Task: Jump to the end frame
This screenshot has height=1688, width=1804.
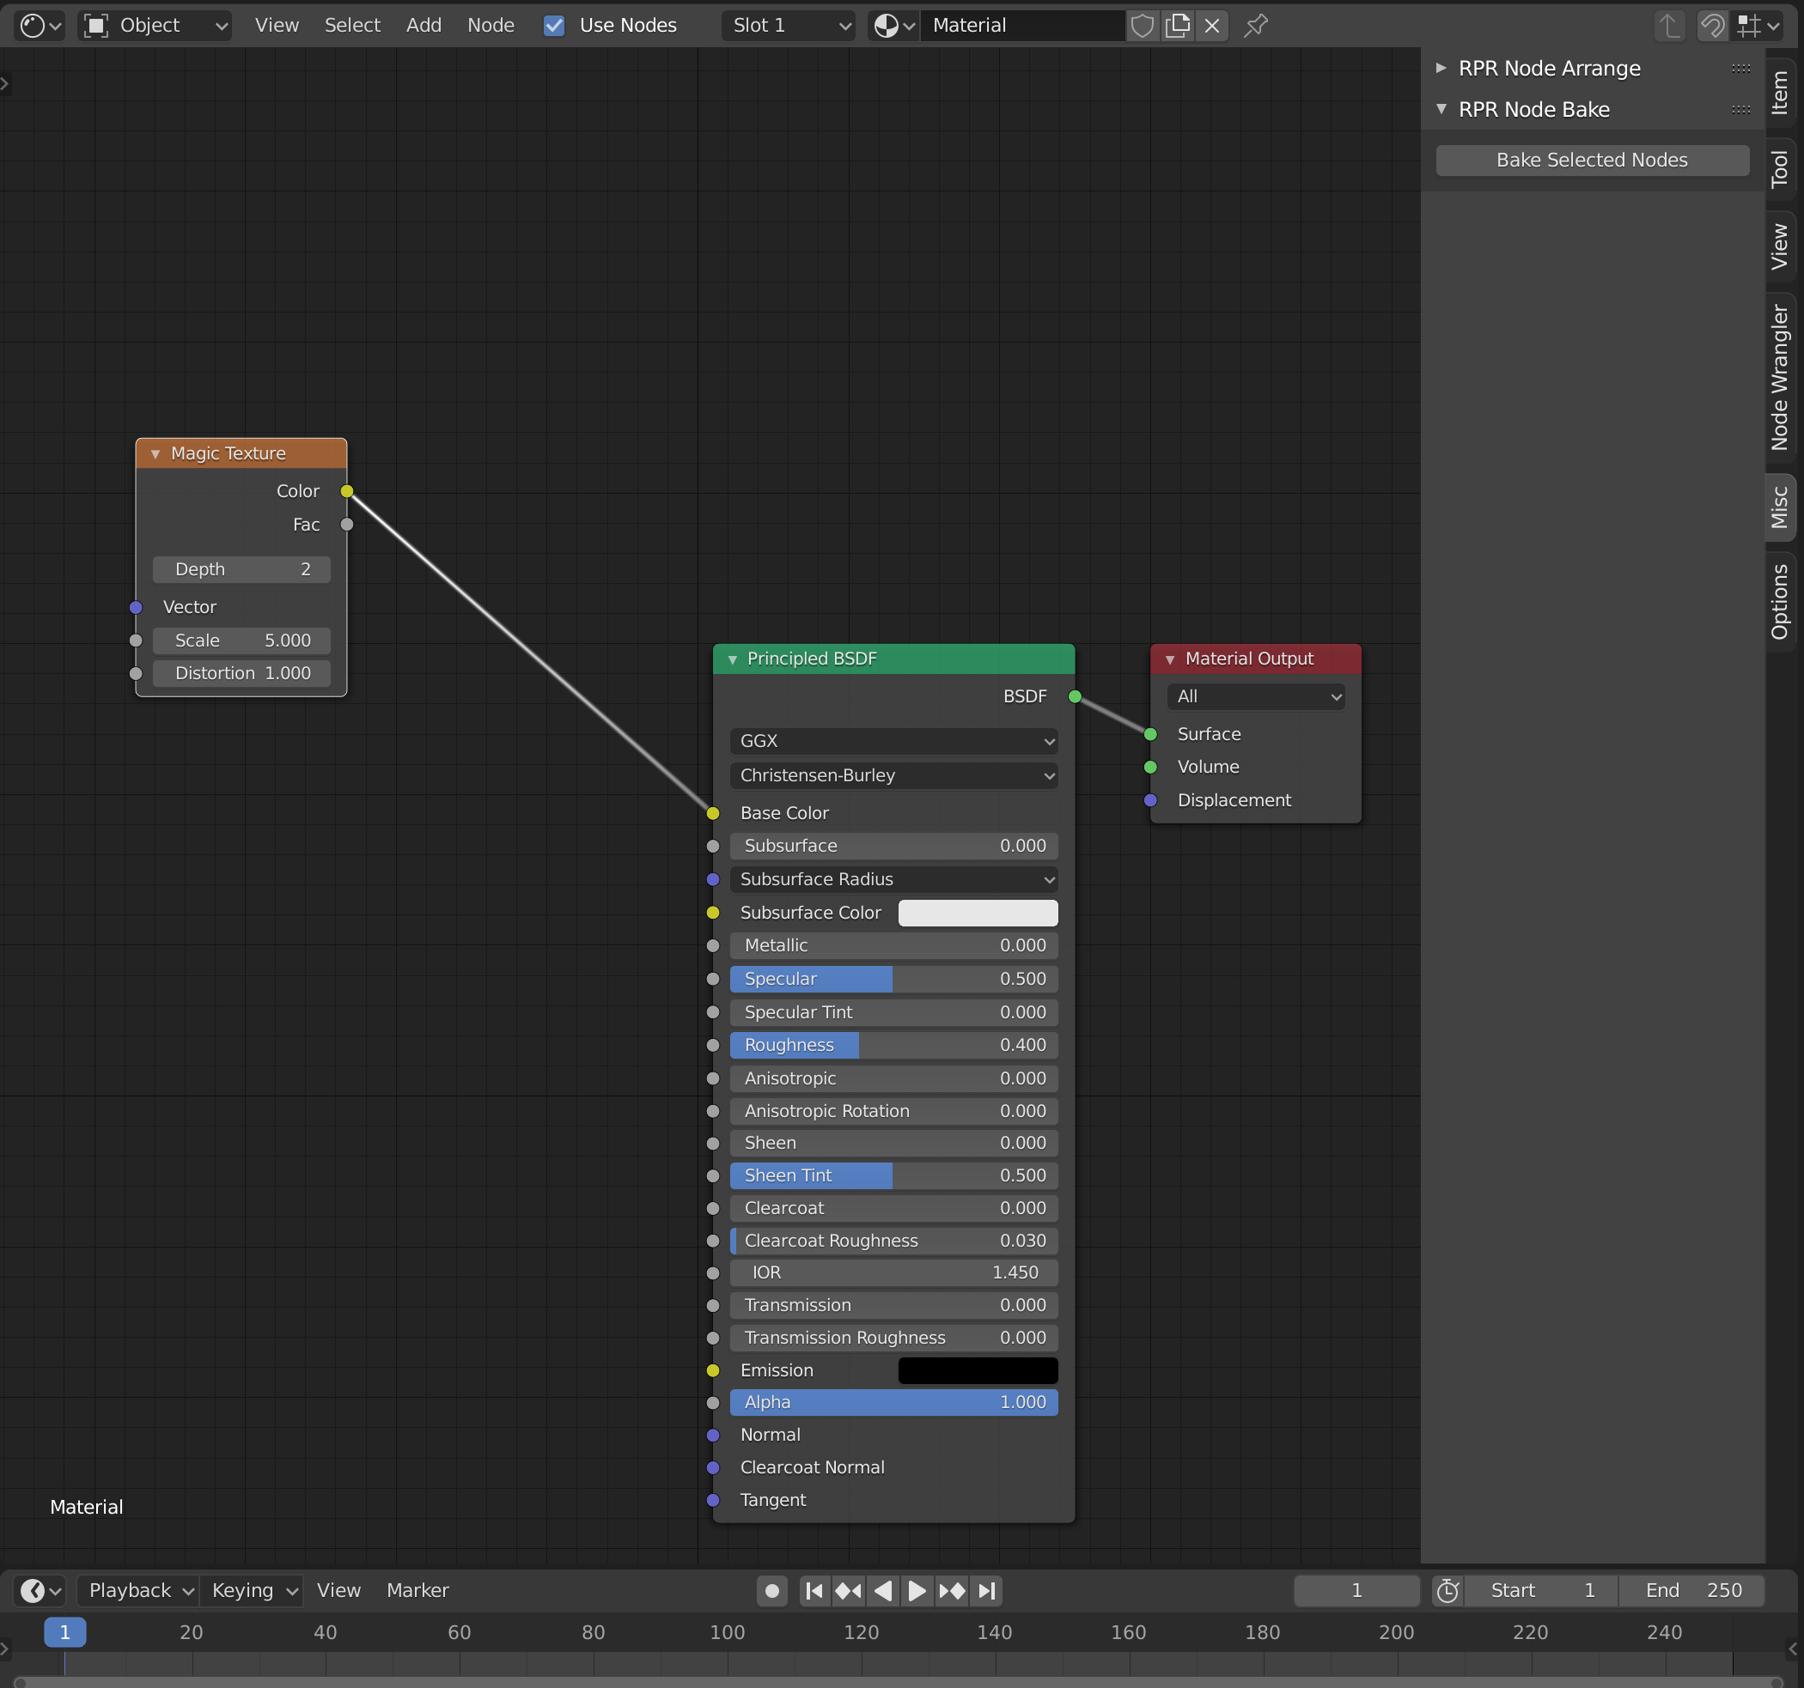Action: point(986,1590)
